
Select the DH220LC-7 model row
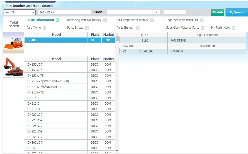(x=56, y=115)
